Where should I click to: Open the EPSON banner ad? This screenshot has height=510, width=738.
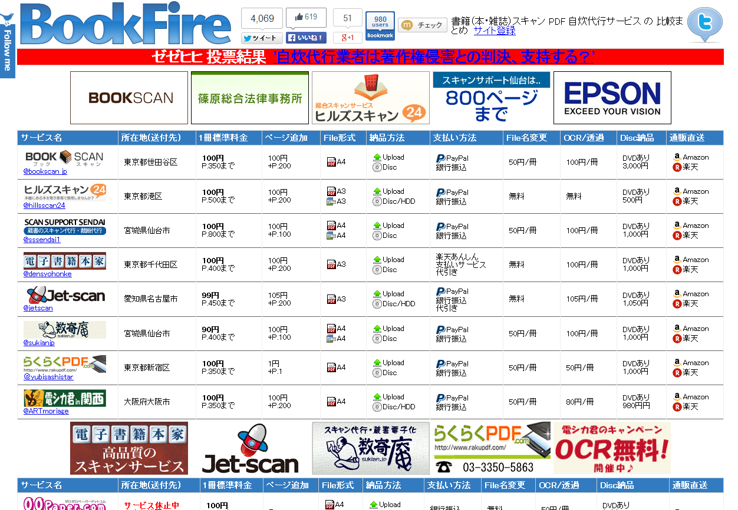pos(612,98)
